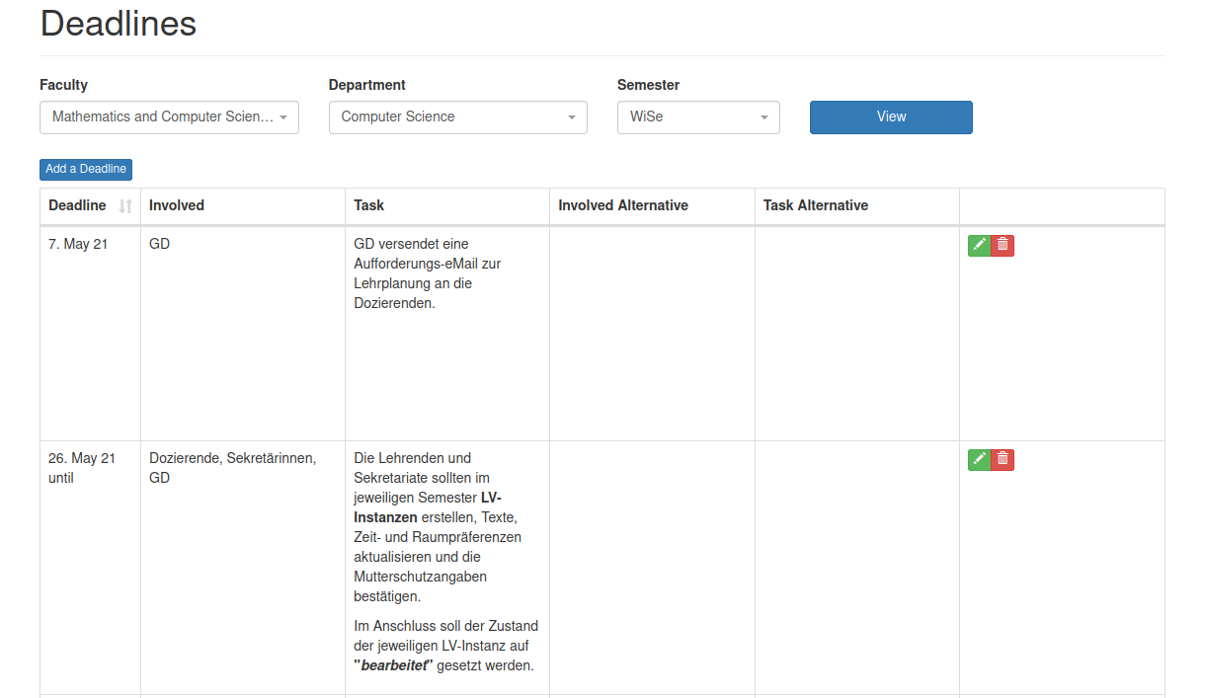Open the Faculty dropdown
The width and height of the screenshot is (1205, 698).
tap(169, 117)
